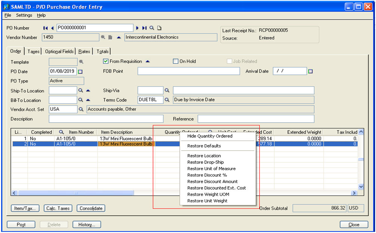
Task: Open Template finder magnifier
Action: pyautogui.click(x=81, y=62)
